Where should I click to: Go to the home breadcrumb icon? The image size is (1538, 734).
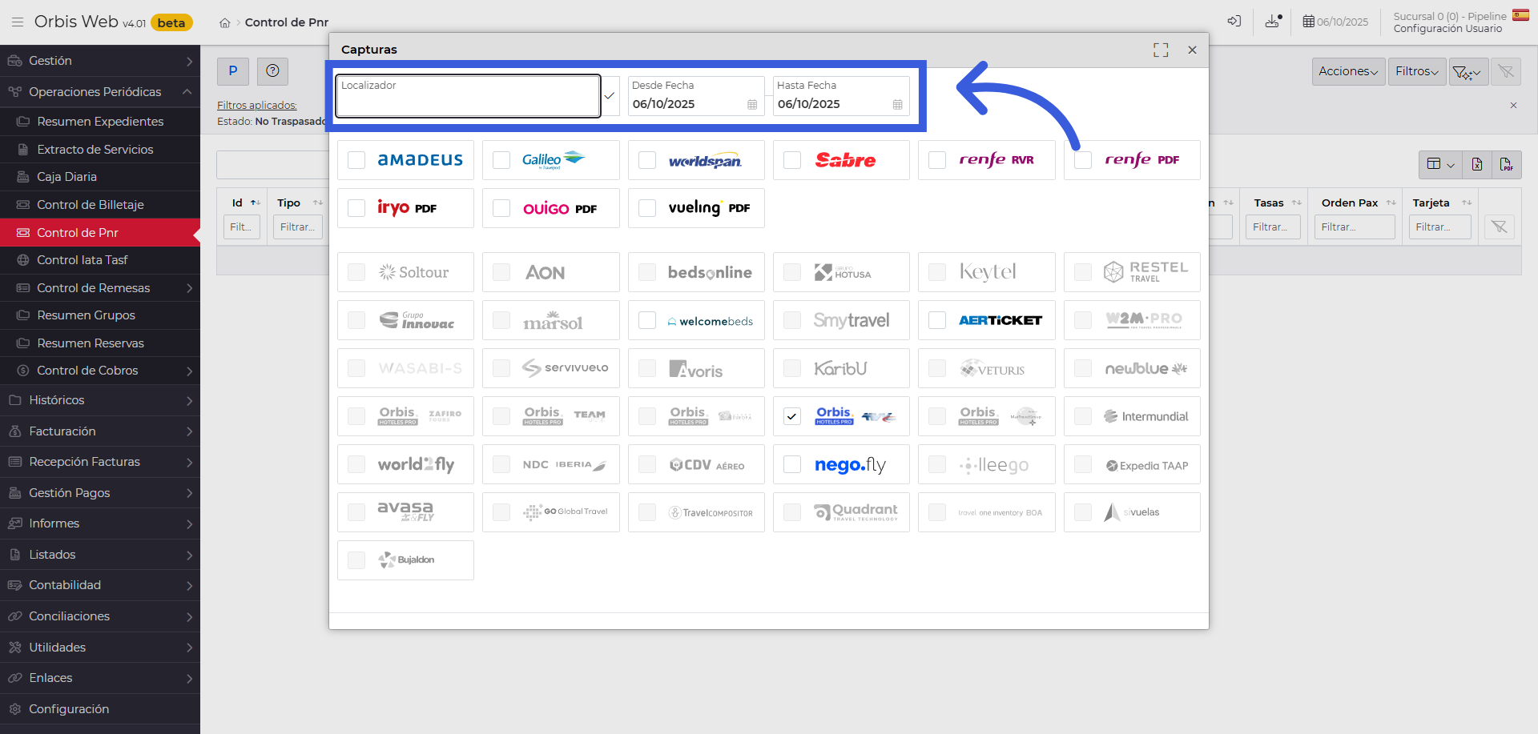225,23
